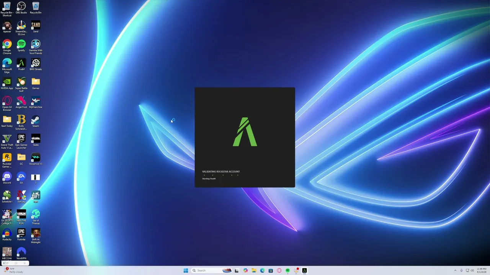Select the Games folder on desktop
Viewport: 490px width, 275px height.
coord(36,83)
